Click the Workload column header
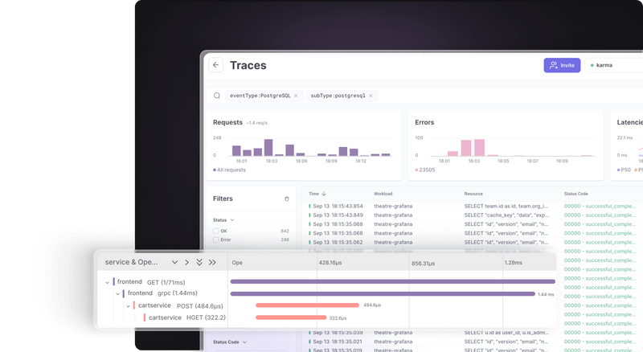Image resolution: width=643 pixels, height=352 pixels. point(383,194)
